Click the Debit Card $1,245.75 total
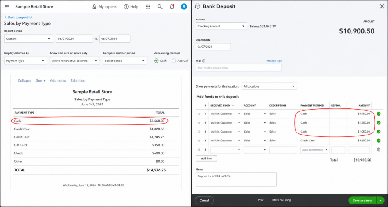Screen dimensions: 388x207 157,137
